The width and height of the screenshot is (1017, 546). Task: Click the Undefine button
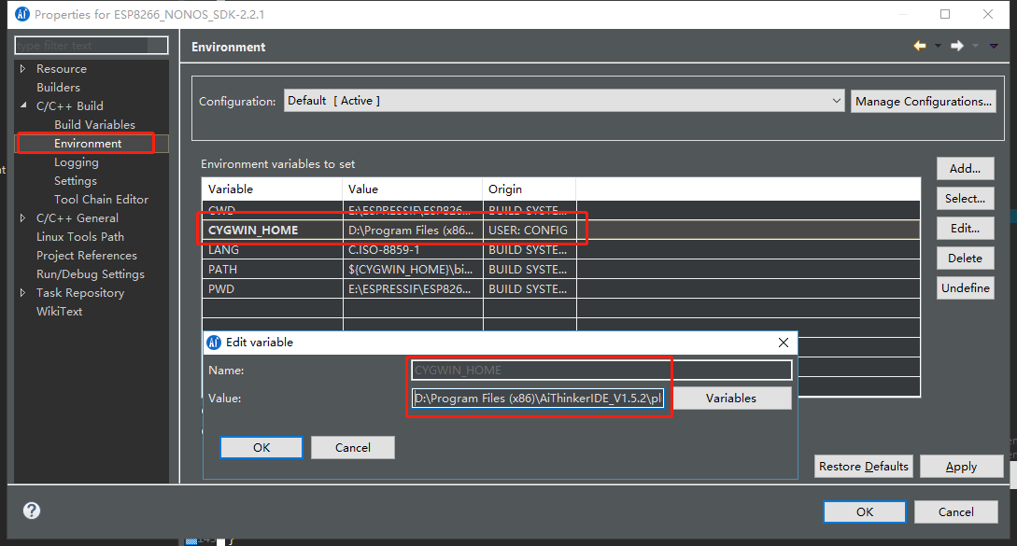(x=965, y=287)
